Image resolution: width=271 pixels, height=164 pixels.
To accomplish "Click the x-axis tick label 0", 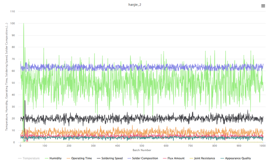I will 21,146.
